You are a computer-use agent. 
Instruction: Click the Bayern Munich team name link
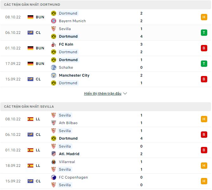72,21
